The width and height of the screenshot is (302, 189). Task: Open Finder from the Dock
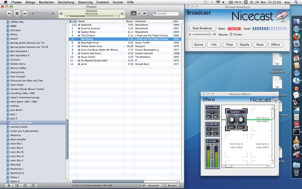[x=296, y=21]
